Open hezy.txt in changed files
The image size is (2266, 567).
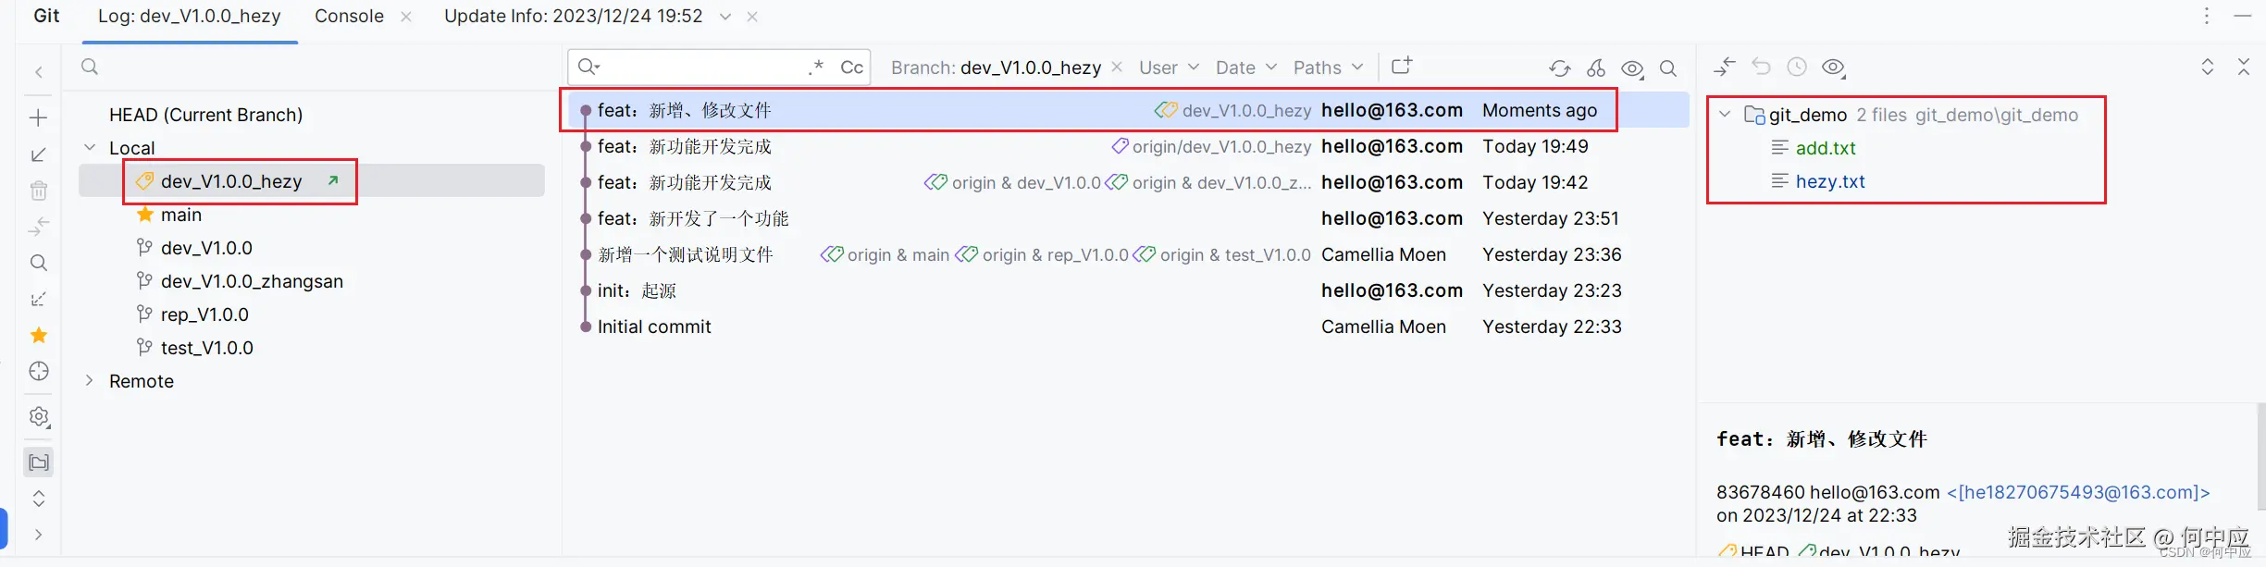click(x=1830, y=181)
